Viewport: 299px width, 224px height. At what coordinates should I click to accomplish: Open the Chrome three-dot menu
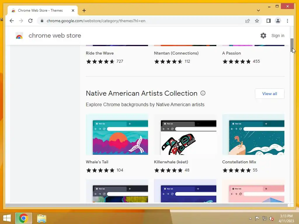(x=287, y=21)
